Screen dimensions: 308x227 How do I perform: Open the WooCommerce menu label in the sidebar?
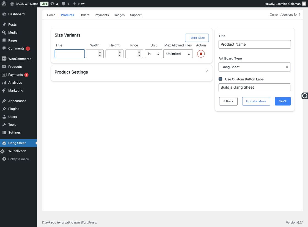tap(20, 59)
